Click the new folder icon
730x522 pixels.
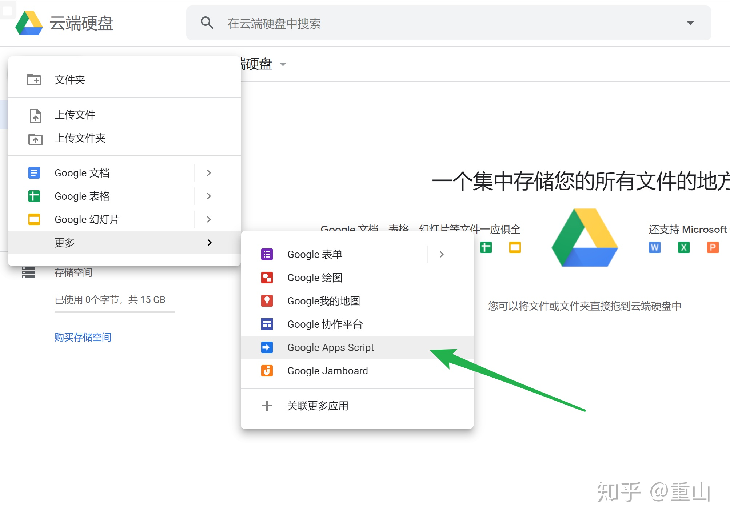pos(35,80)
